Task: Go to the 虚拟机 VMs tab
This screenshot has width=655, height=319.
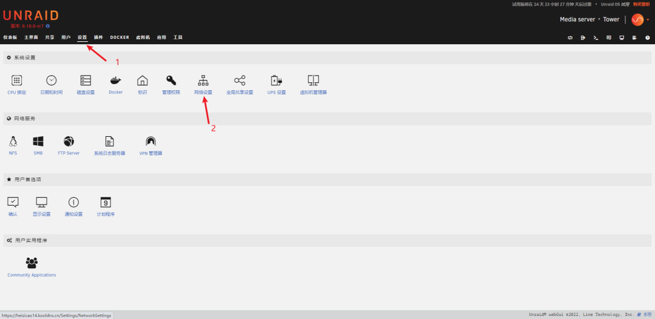Action: pyautogui.click(x=143, y=37)
